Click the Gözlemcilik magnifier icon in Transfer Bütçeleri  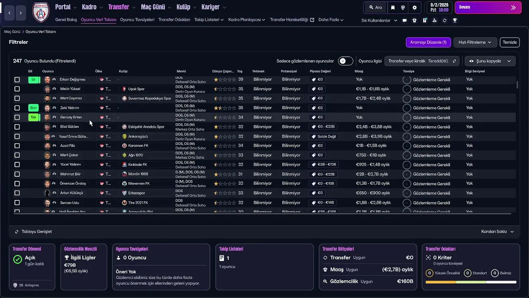click(325, 281)
